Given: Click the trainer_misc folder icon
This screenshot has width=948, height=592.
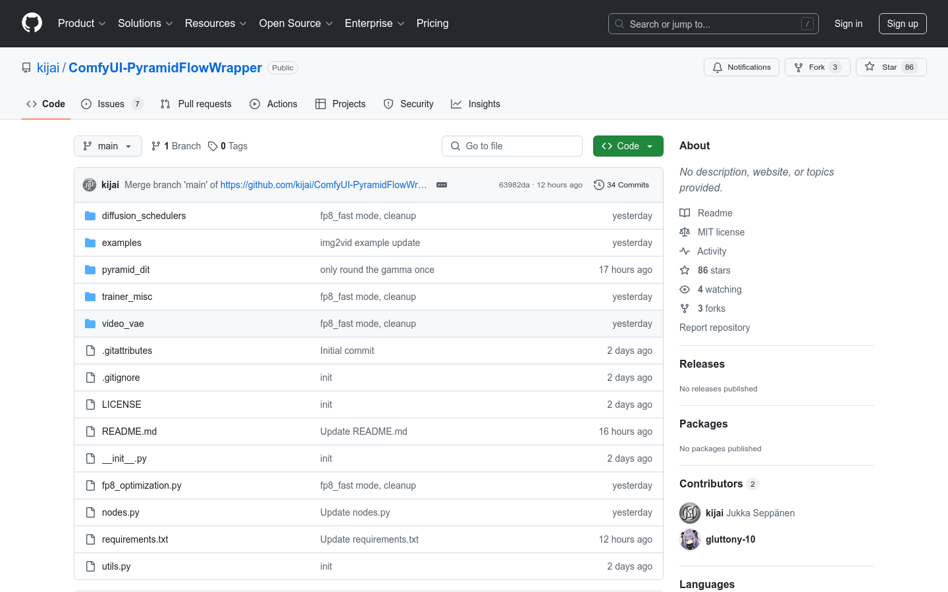Looking at the screenshot, I should pyautogui.click(x=90, y=297).
